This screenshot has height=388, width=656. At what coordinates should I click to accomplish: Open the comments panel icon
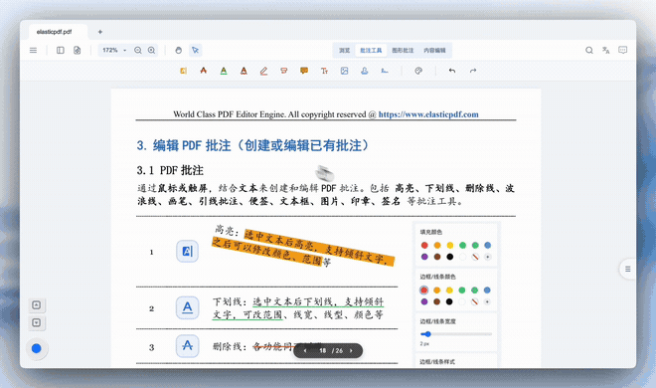622,50
